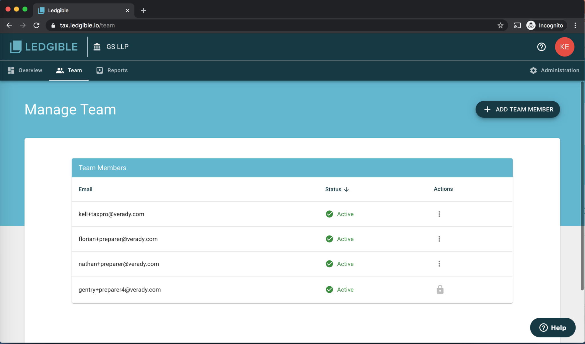Click Add Team Member button
This screenshot has width=585, height=344.
point(518,109)
